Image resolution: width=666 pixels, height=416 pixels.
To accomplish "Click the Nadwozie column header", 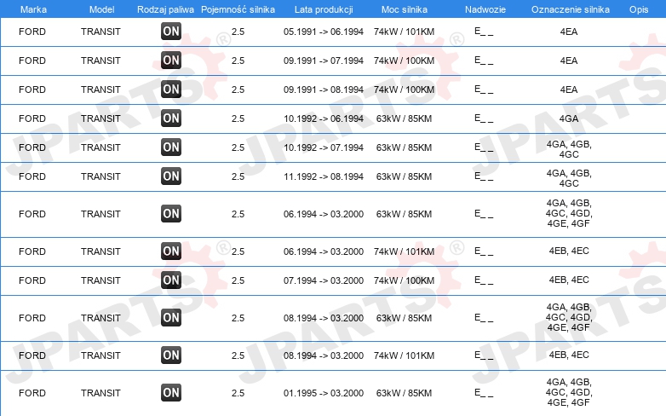I will 485,9.
